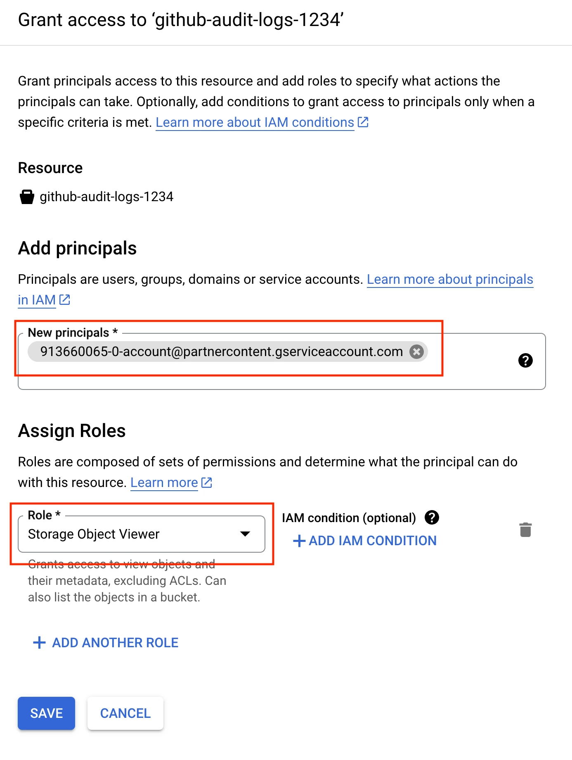The height and width of the screenshot is (760, 572).
Task: Click the plus icon for Add IAM Condition
Action: pos(299,541)
